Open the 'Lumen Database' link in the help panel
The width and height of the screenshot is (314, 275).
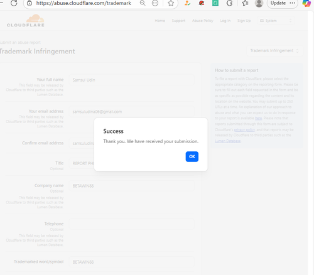click(x=228, y=141)
